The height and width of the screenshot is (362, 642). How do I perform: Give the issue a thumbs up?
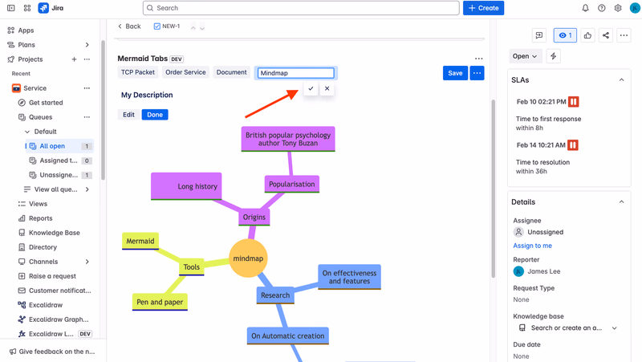[587, 35]
